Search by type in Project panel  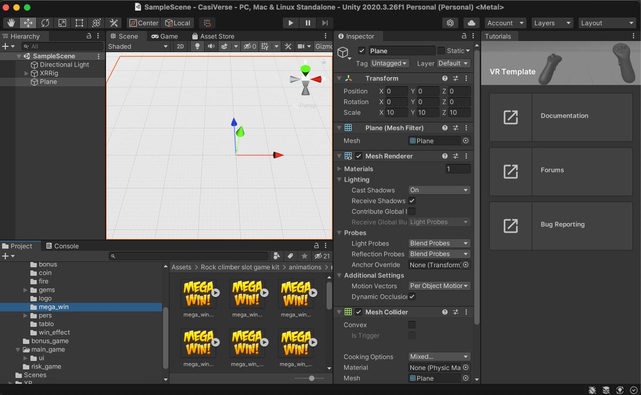click(277, 256)
